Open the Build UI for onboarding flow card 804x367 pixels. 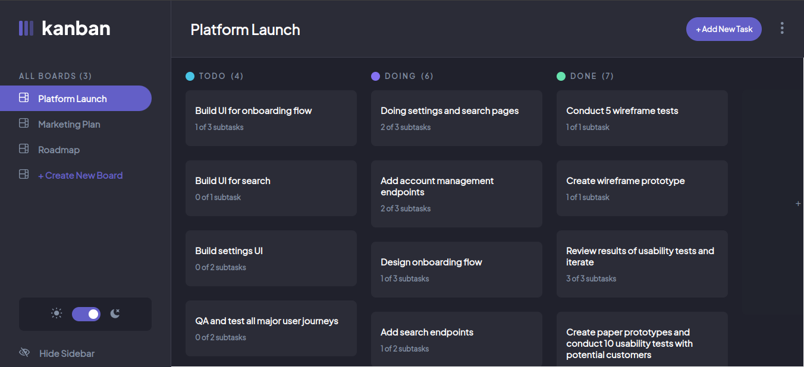tap(271, 118)
